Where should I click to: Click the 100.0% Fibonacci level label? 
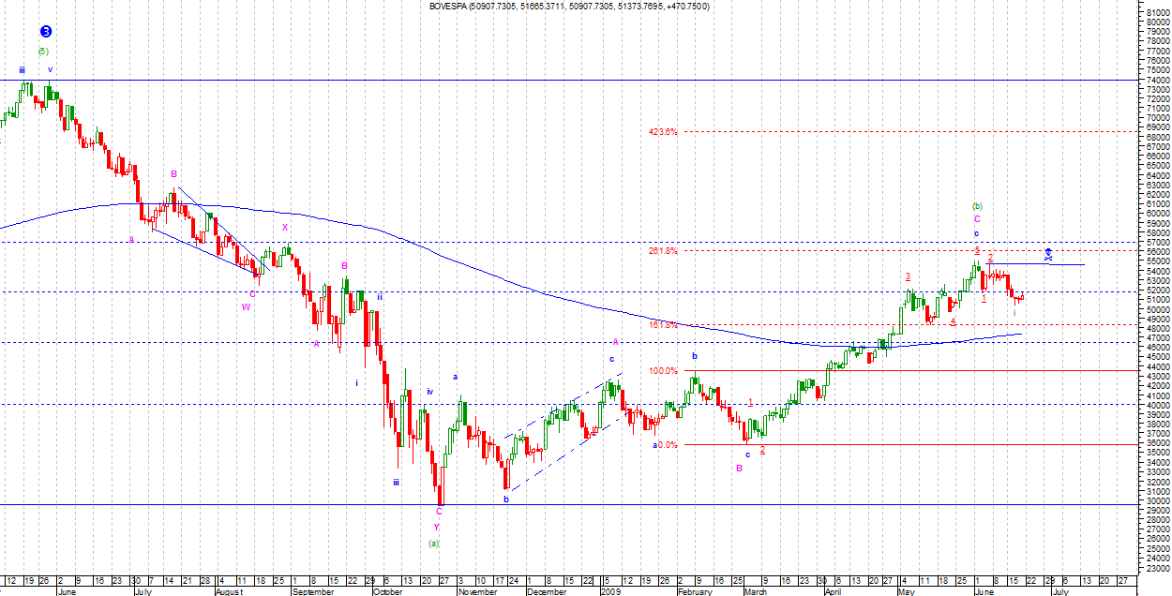pos(662,370)
